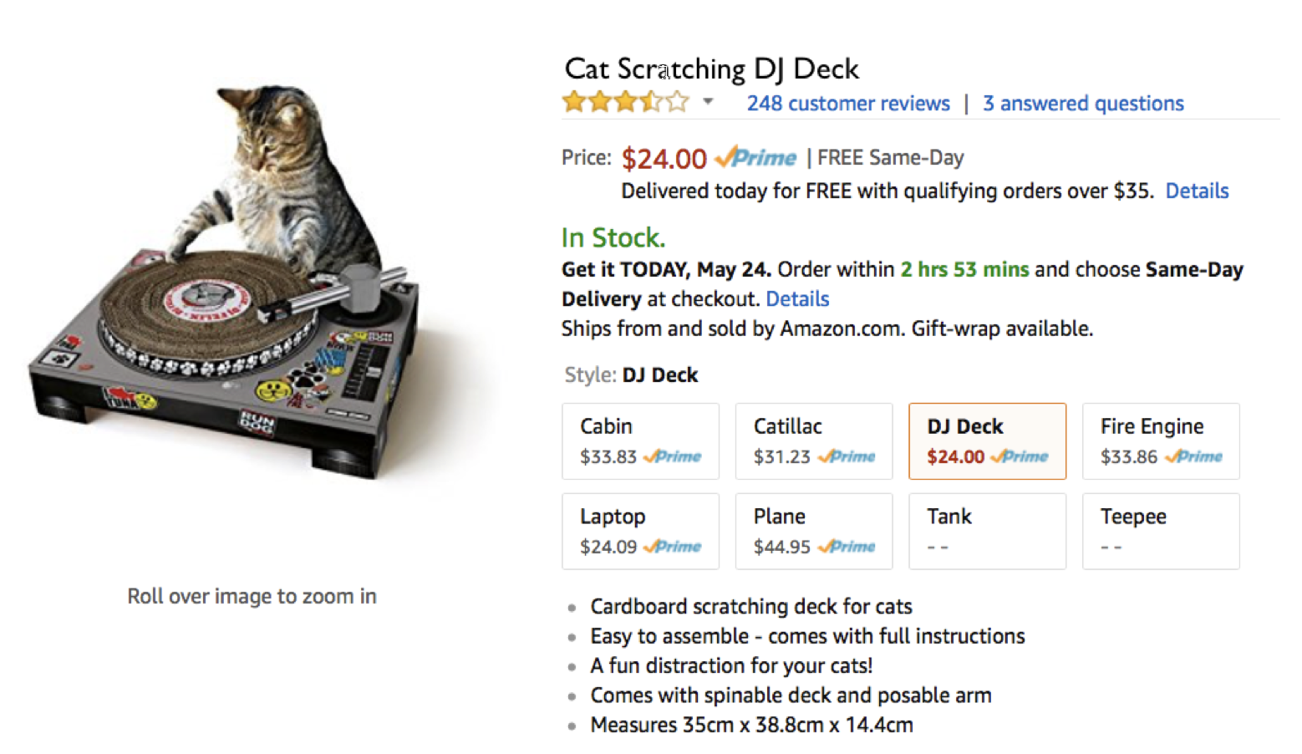Image resolution: width=1302 pixels, height=754 pixels.
Task: Click the Prime icon on the Laptop option
Action: point(674,547)
